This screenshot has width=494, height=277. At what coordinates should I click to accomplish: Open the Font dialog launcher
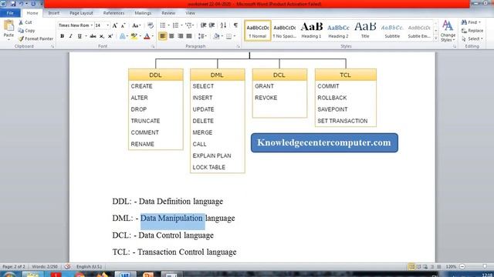point(153,46)
